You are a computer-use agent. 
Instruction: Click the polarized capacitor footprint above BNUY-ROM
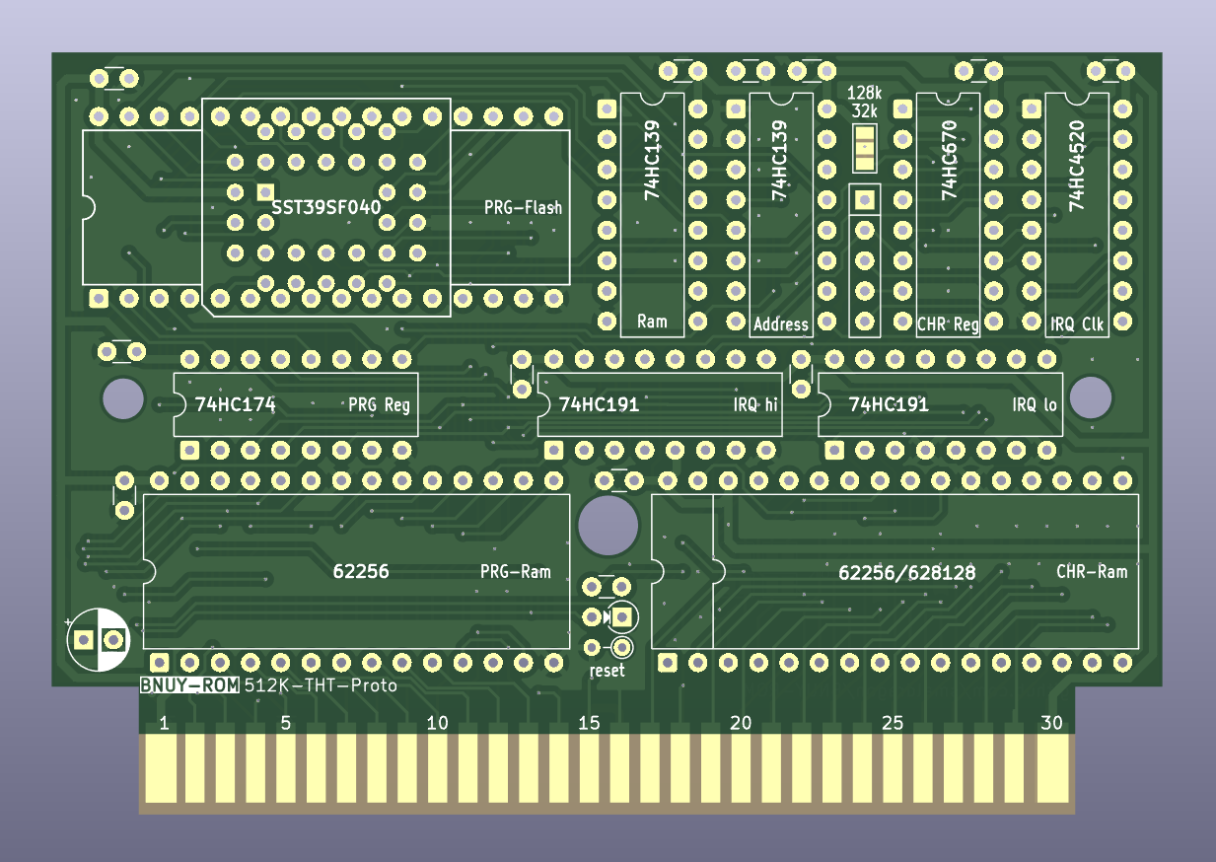[98, 640]
